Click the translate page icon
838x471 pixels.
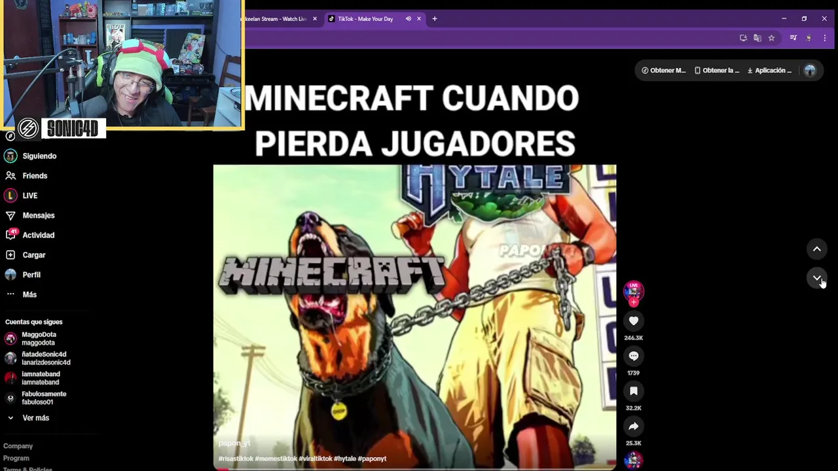pos(757,38)
